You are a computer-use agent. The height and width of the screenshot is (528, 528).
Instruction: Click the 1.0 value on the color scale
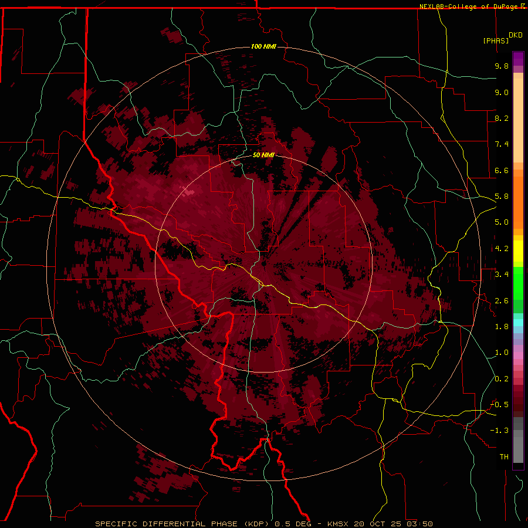click(x=502, y=353)
